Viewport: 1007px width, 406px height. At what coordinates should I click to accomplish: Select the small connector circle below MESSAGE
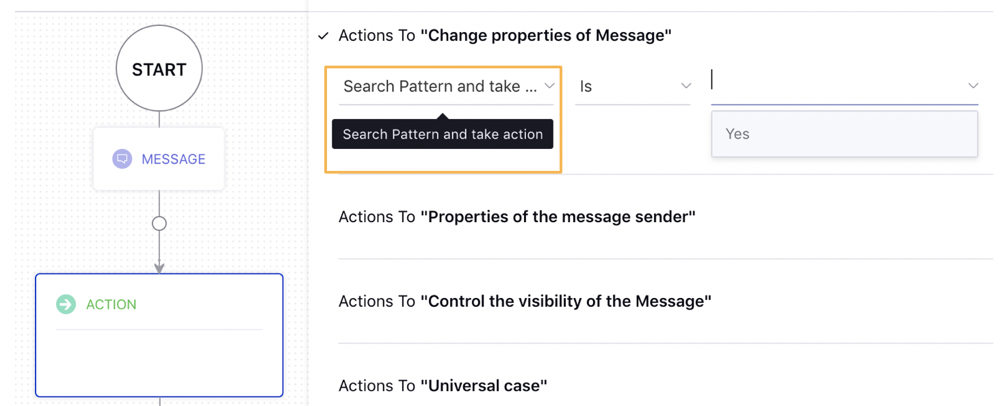[x=159, y=223]
